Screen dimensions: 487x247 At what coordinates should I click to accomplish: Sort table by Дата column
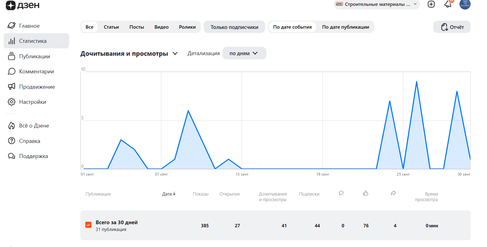(169, 194)
